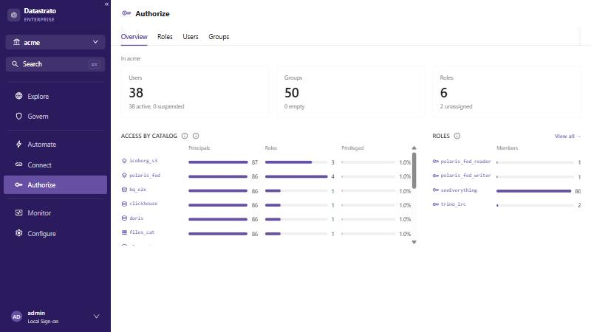Viewport: 591px width, 332px height.
Task: Click the Users count card showing 38
Action: 195,91
